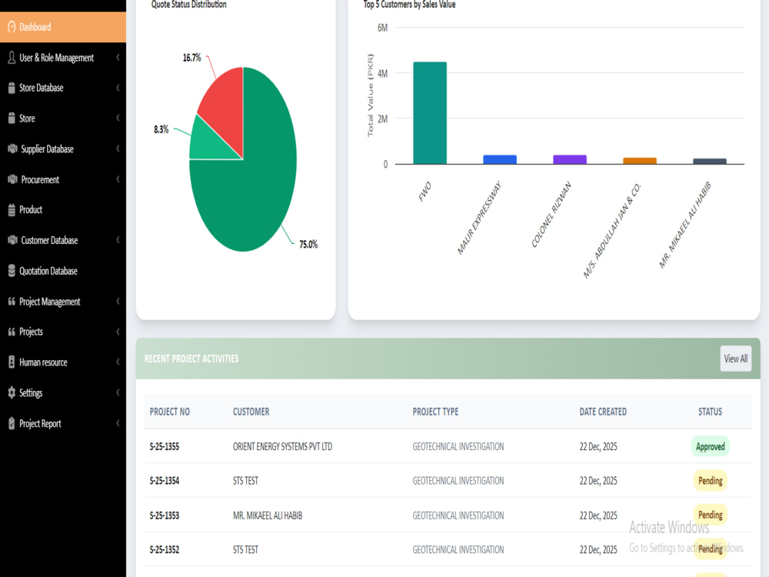Screen dimensions: 769x577
Task: Click the FWO axis label
Action: 424,192
